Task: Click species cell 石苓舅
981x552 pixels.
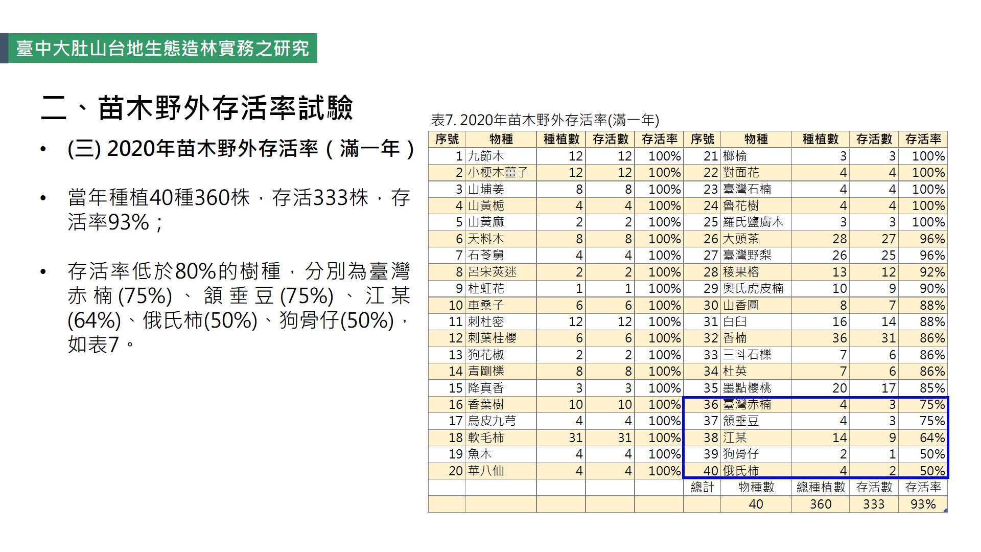Action: [x=501, y=255]
